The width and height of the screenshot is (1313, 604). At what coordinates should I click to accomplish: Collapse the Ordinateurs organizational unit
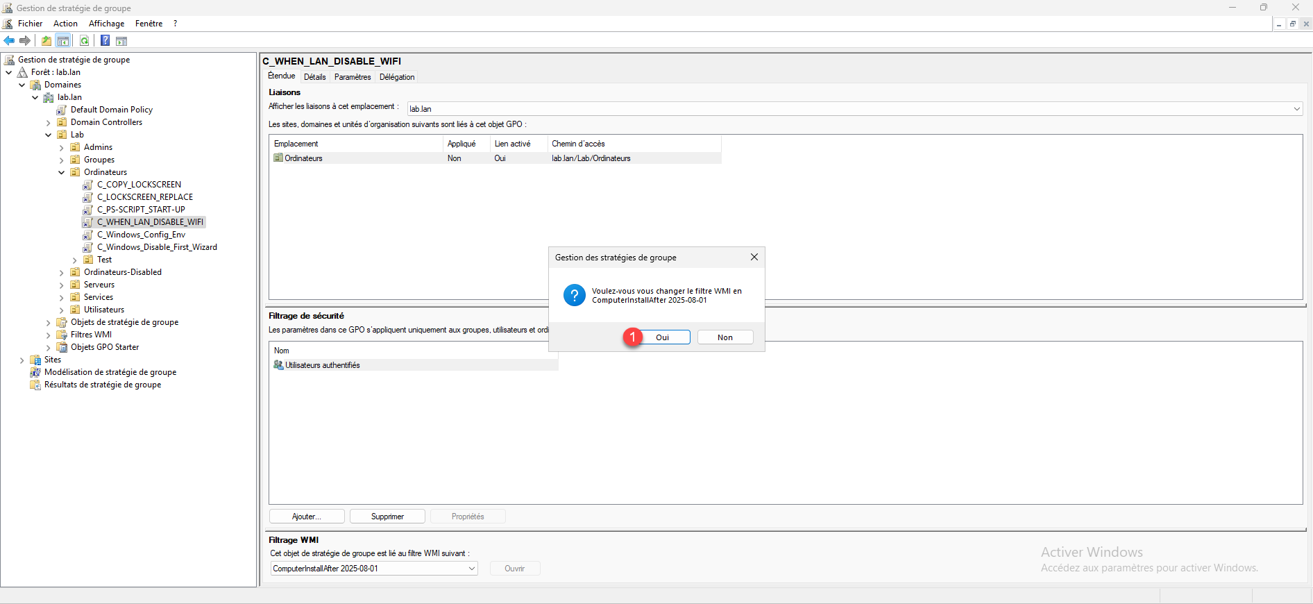62,173
